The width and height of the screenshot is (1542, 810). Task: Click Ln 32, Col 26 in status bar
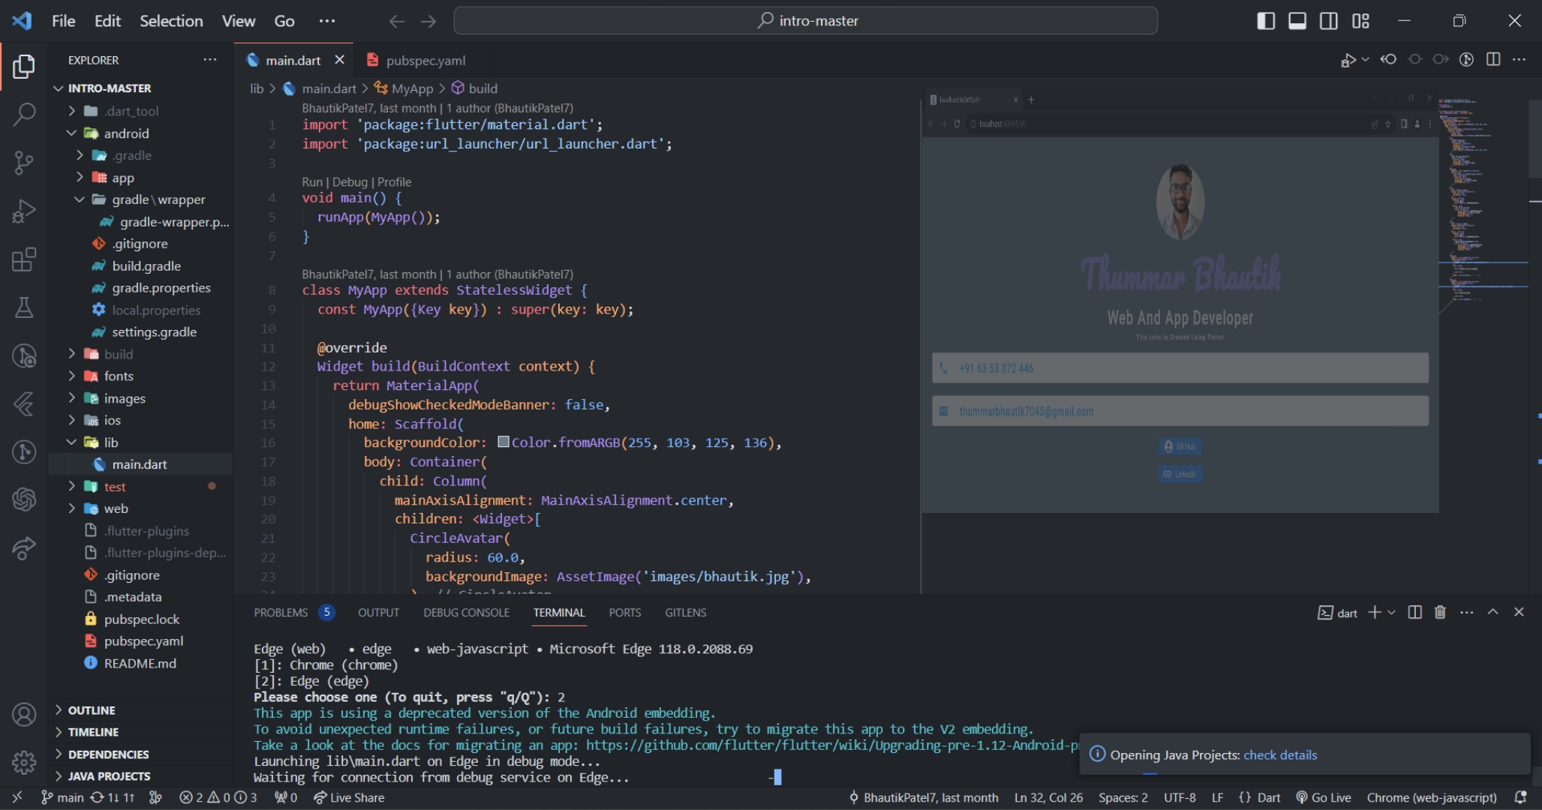click(x=1048, y=797)
